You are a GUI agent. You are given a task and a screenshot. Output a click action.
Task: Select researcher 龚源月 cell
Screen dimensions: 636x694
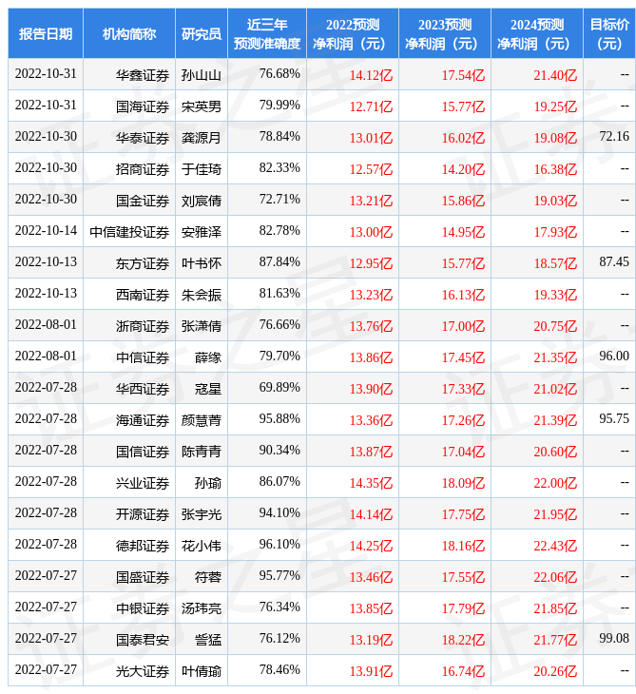point(202,138)
